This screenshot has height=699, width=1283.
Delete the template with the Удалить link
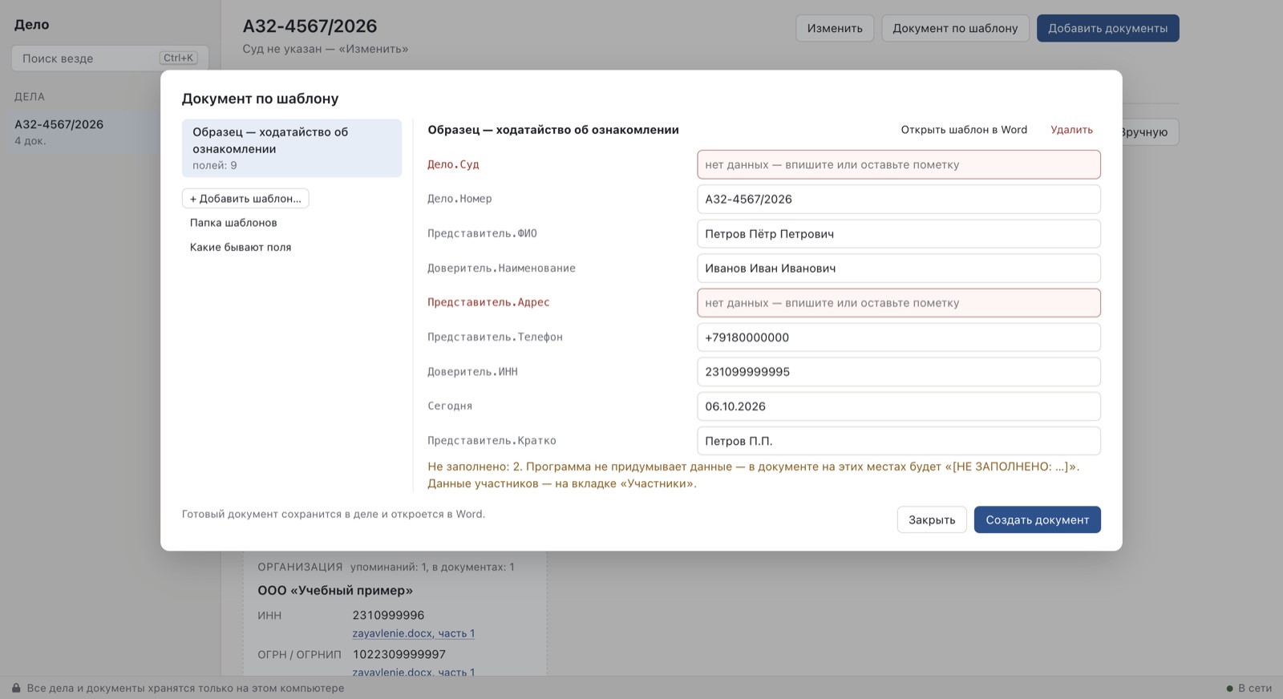[1071, 130]
